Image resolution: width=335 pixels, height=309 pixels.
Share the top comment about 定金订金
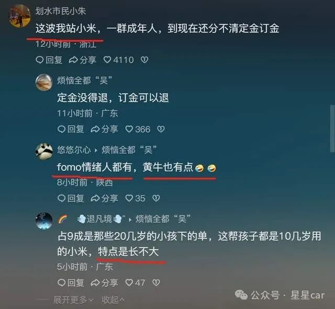[x=83, y=60]
